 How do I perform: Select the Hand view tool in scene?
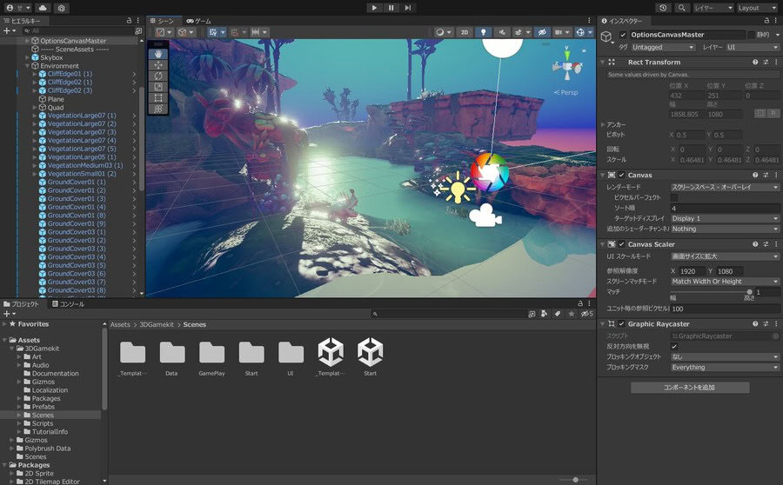[x=158, y=54]
